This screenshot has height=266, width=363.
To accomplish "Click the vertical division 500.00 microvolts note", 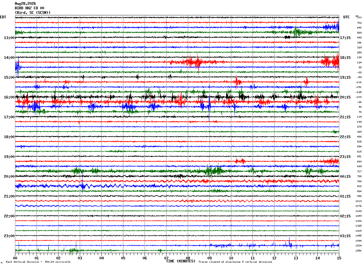I will 38,262.
